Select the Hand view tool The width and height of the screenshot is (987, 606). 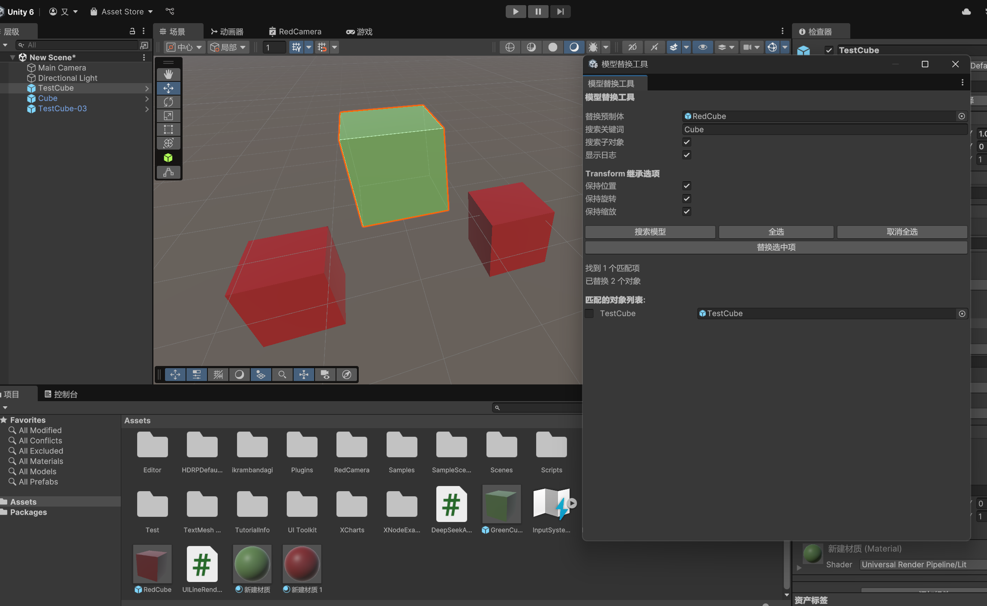(x=168, y=75)
